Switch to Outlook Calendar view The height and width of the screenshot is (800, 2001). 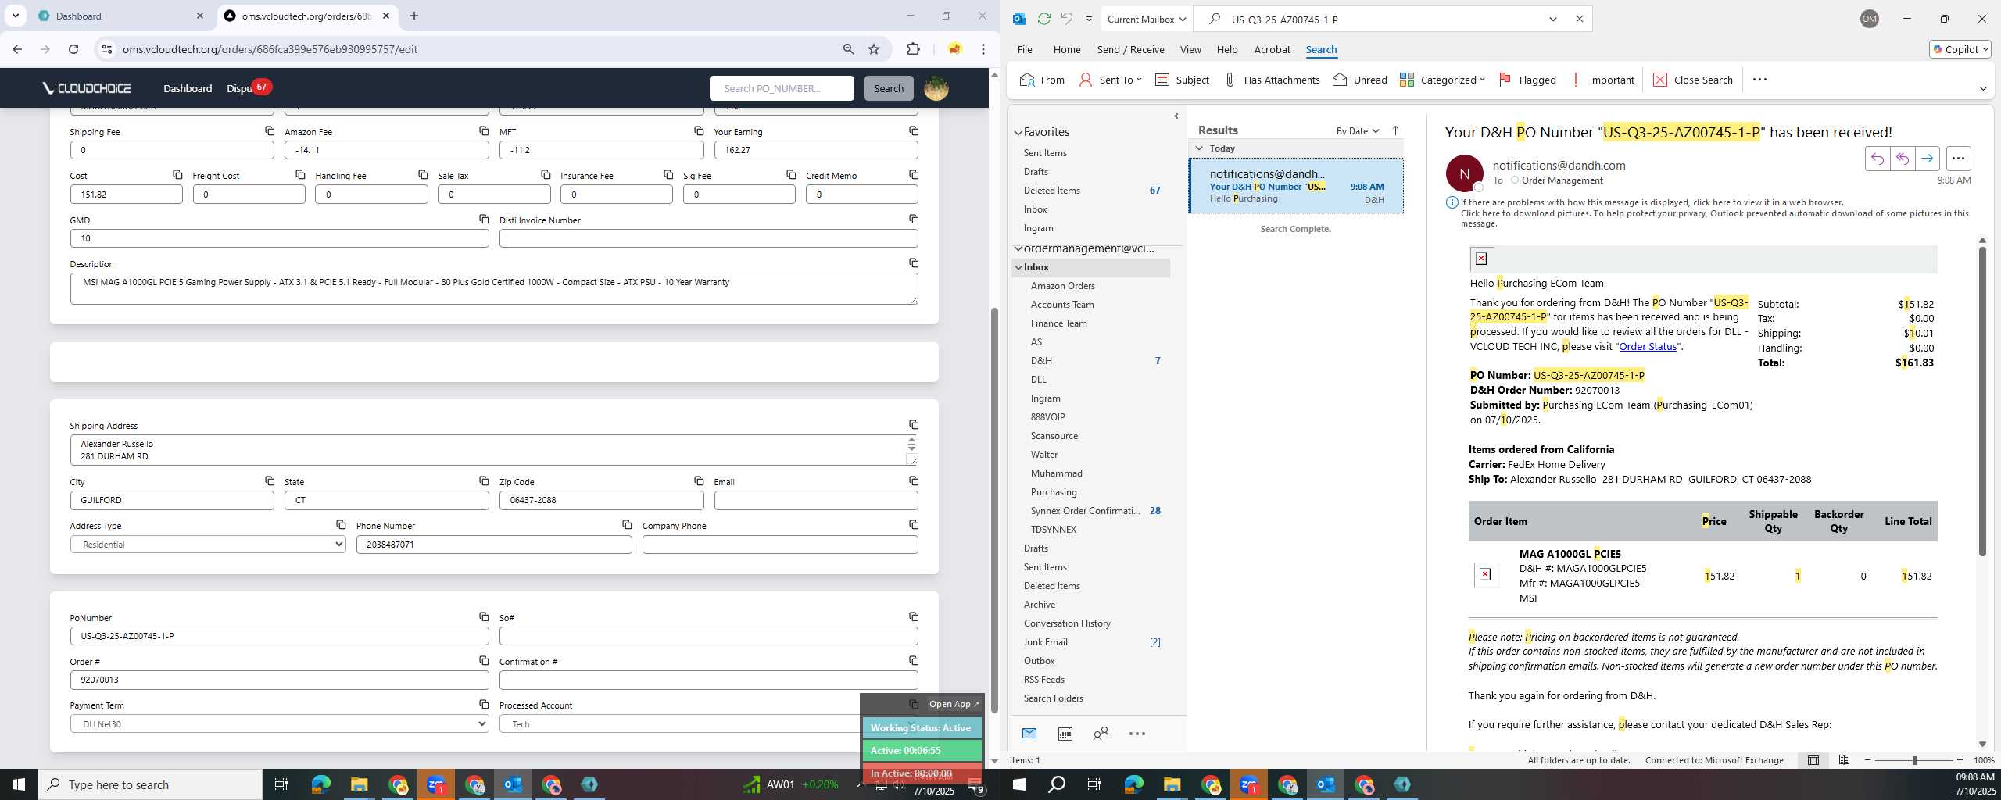click(1065, 734)
